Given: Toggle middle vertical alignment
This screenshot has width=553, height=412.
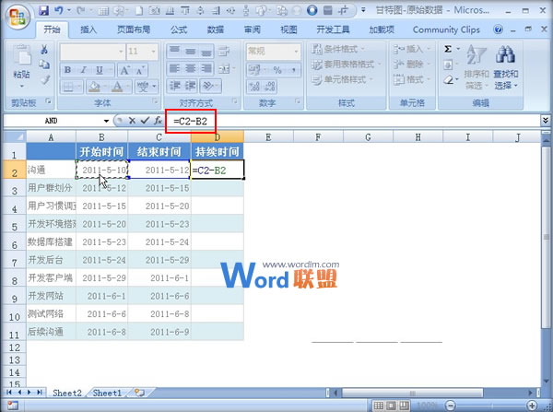Looking at the screenshot, I should [x=191, y=51].
